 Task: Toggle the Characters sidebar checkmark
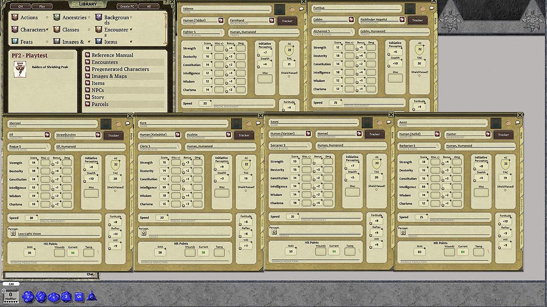(47, 29)
